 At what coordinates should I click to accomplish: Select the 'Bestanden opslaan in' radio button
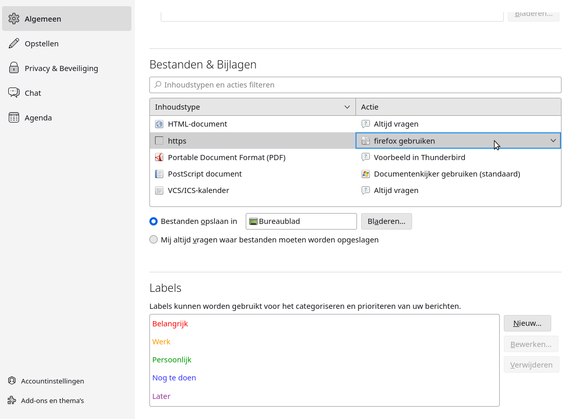click(154, 221)
